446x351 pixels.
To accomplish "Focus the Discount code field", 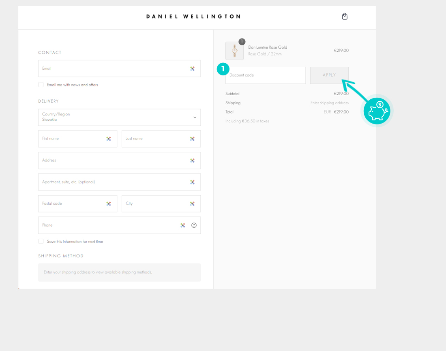I will click(x=266, y=75).
